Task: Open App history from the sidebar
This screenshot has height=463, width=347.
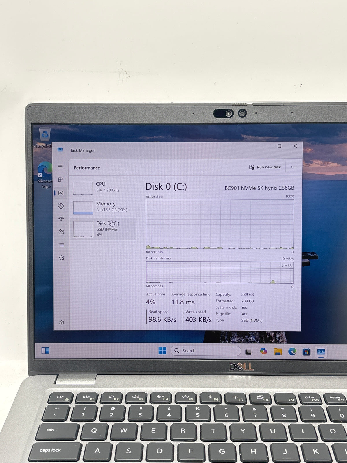Action: (61, 206)
